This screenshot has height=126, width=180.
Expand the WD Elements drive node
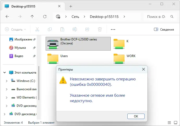(7, 97)
